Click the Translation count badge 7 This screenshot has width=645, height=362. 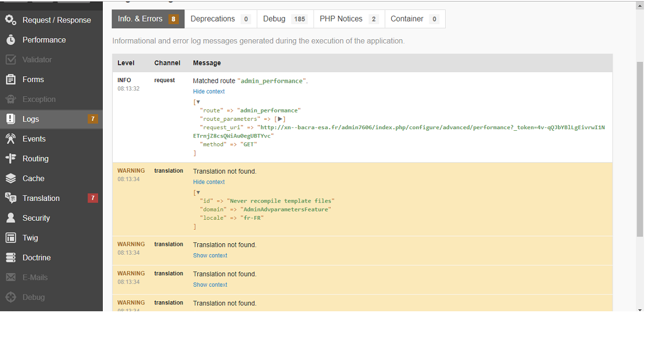point(93,198)
